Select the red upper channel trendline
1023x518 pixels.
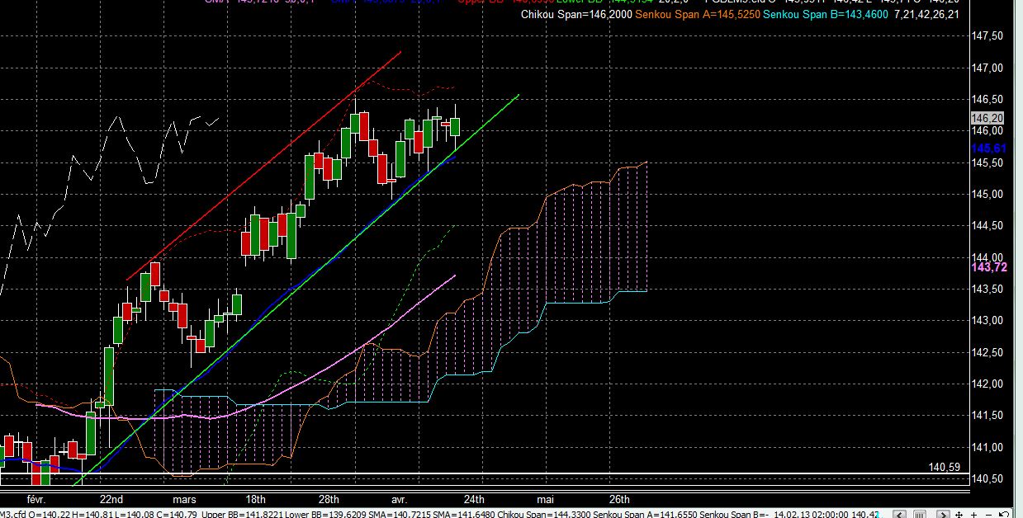[x=264, y=166]
